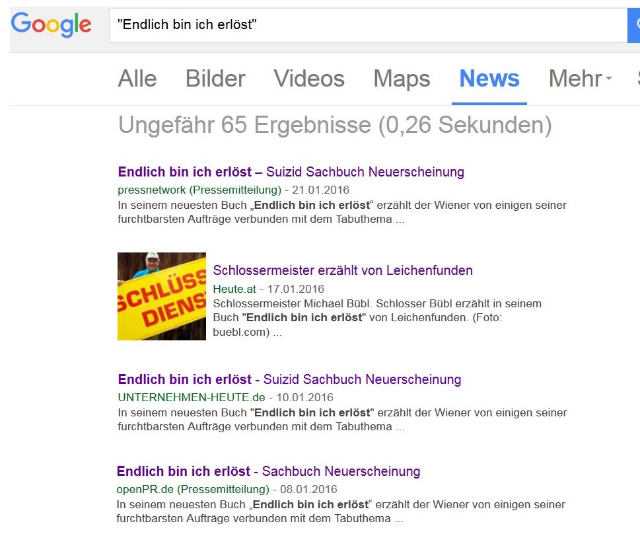Open the Schlüsseldienst thumbnail image
This screenshot has height=536, width=640.
tap(162, 296)
